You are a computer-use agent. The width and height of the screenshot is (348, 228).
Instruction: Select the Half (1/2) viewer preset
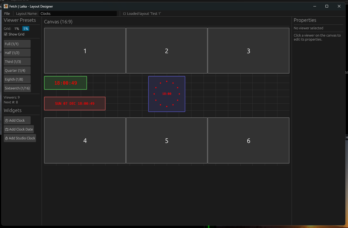pyautogui.click(x=17, y=53)
